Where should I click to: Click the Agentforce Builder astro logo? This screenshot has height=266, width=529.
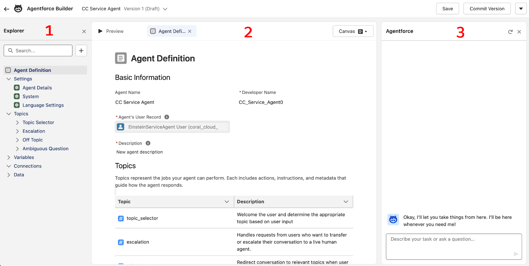tap(18, 9)
